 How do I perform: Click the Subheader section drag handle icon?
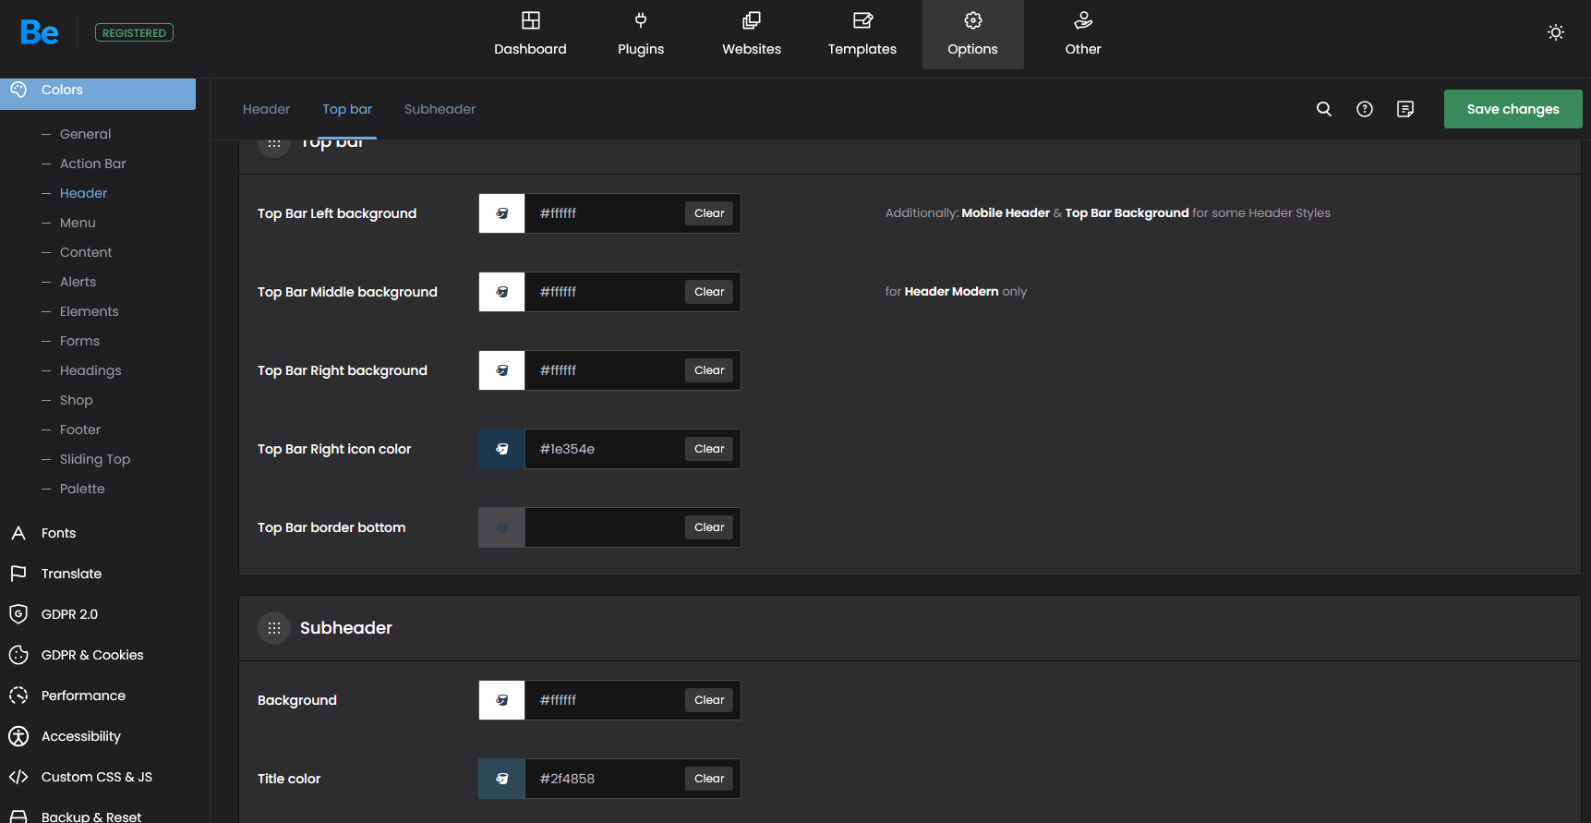[x=274, y=628]
